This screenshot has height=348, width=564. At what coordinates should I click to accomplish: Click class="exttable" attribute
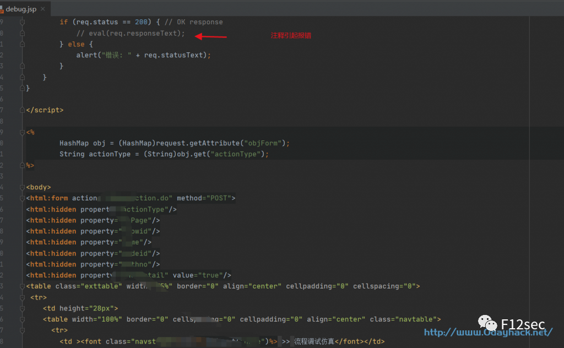[x=89, y=286]
